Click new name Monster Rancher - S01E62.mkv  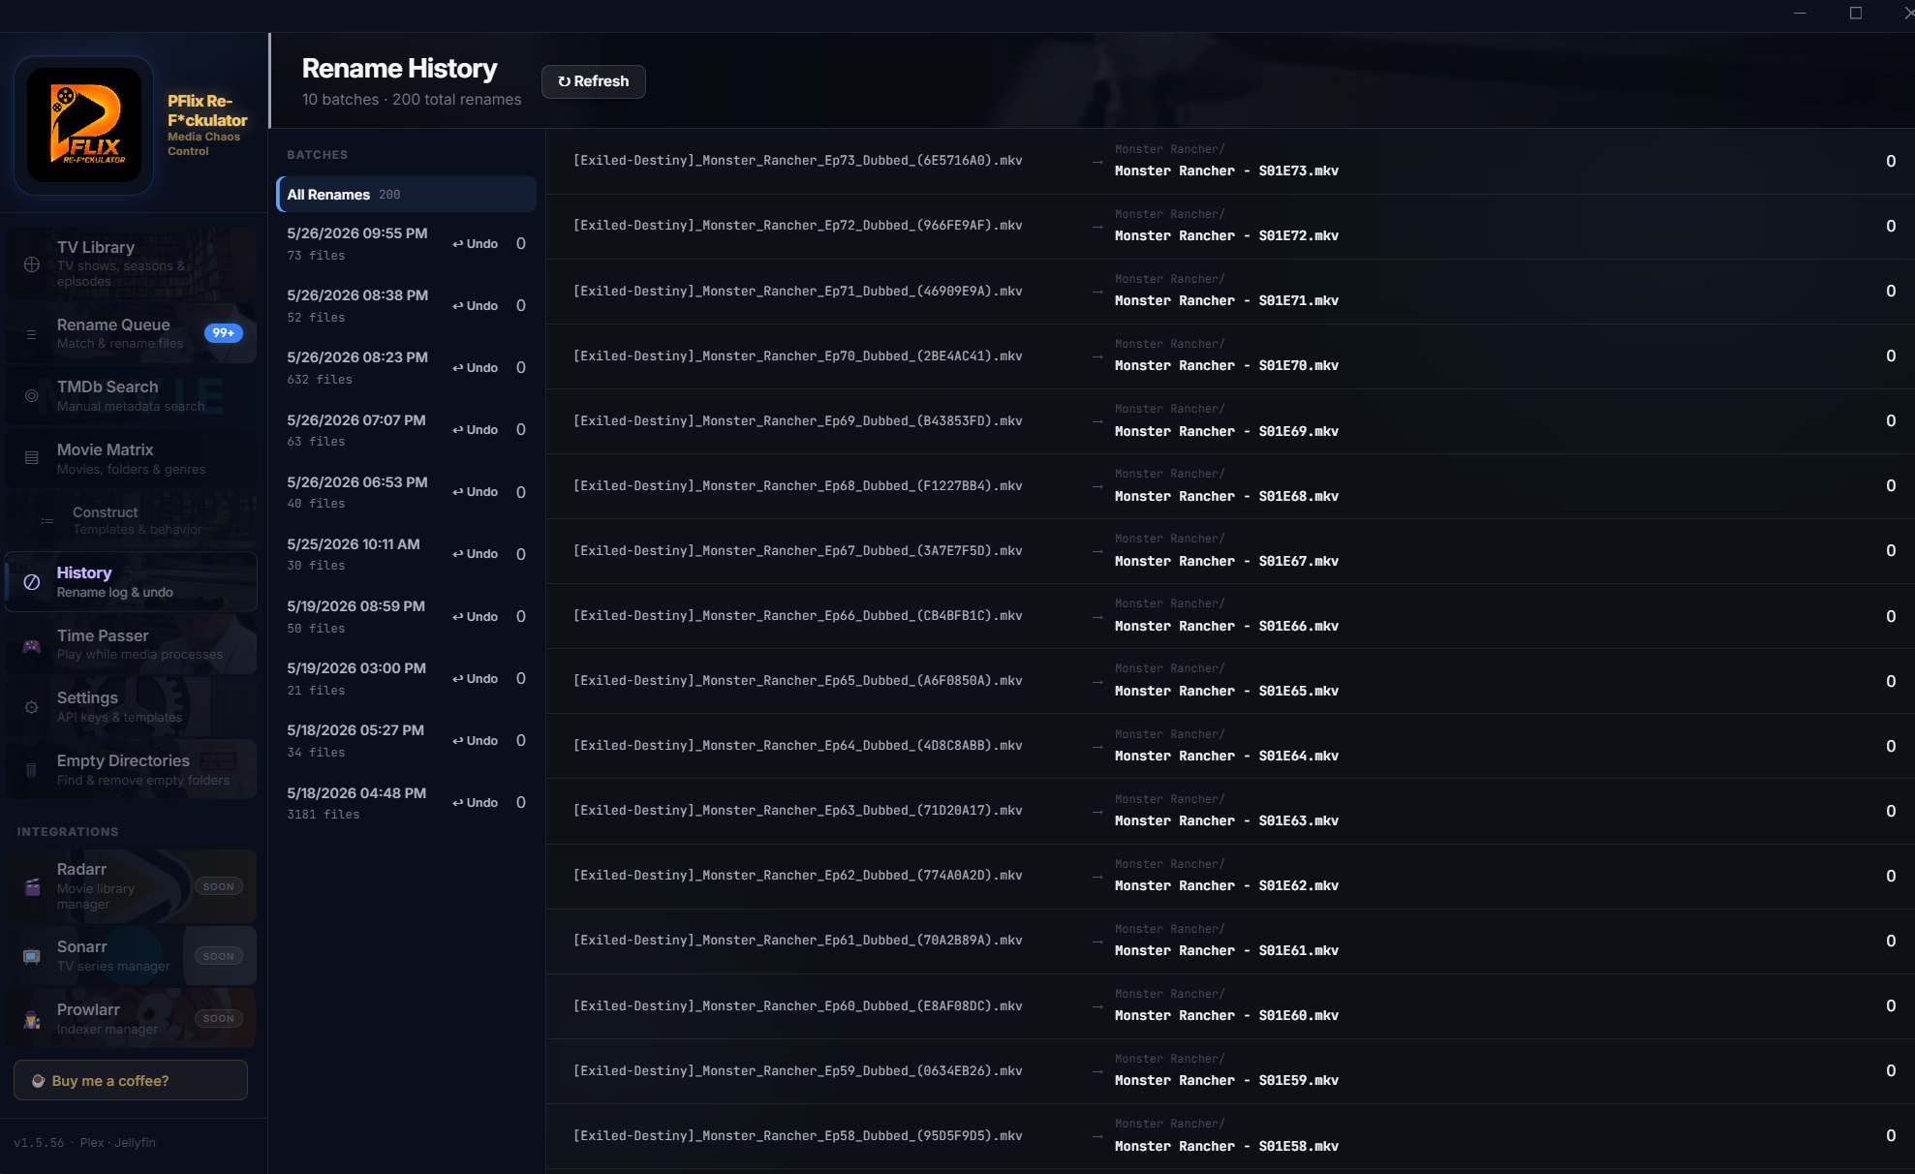(x=1226, y=885)
